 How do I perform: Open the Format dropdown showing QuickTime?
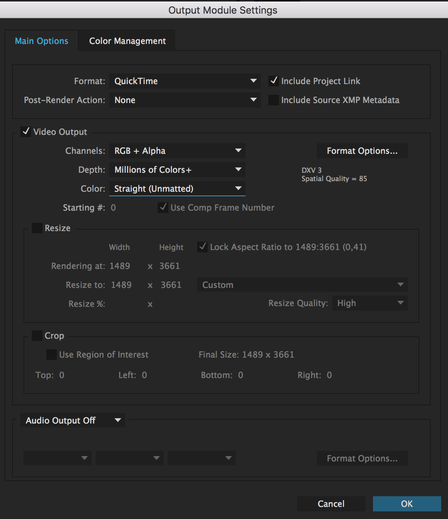[185, 81]
